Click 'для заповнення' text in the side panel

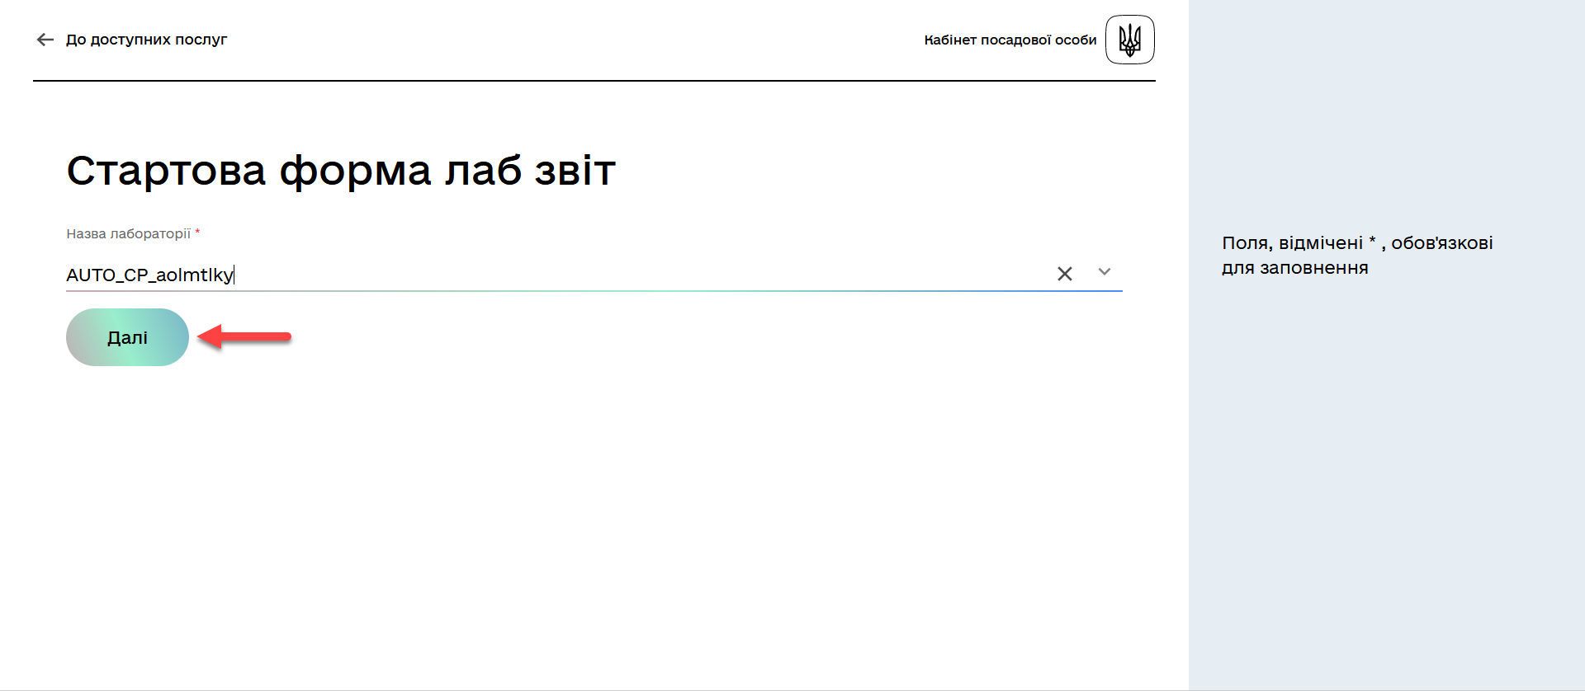pyautogui.click(x=1294, y=268)
